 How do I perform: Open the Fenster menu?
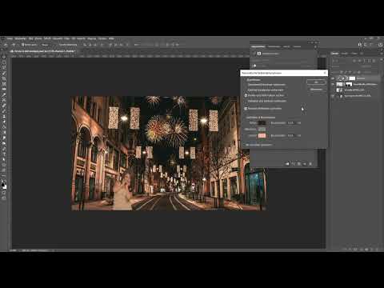point(102,38)
